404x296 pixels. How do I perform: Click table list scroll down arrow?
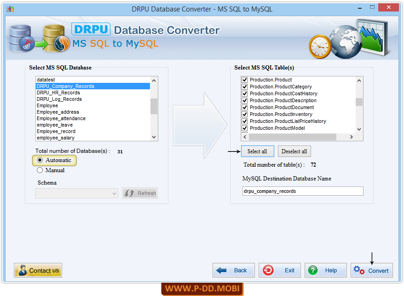(359, 129)
